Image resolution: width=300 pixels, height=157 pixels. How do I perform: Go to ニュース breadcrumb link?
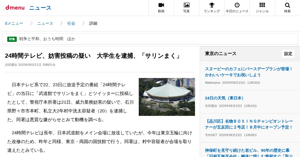45,23
